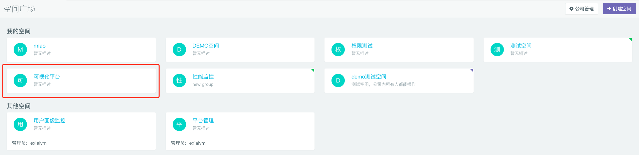Open the miao space link
639x155 pixels.
(x=40, y=46)
